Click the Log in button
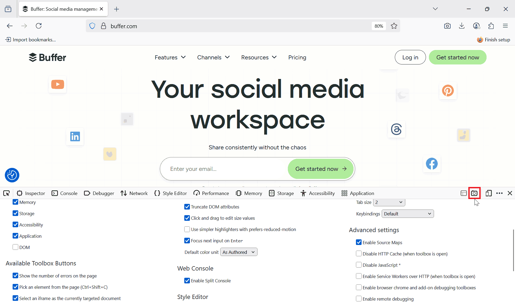515x303 pixels. click(410, 57)
